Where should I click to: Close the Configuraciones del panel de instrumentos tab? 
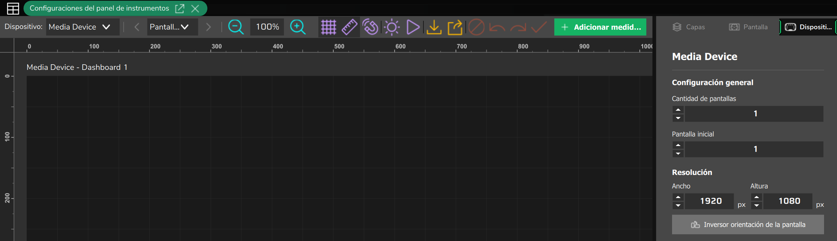[195, 8]
